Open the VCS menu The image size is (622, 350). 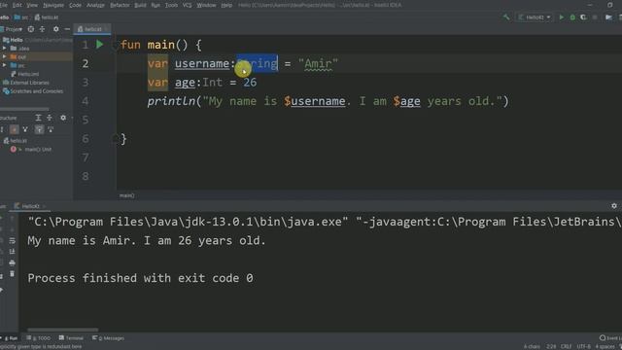point(188,5)
